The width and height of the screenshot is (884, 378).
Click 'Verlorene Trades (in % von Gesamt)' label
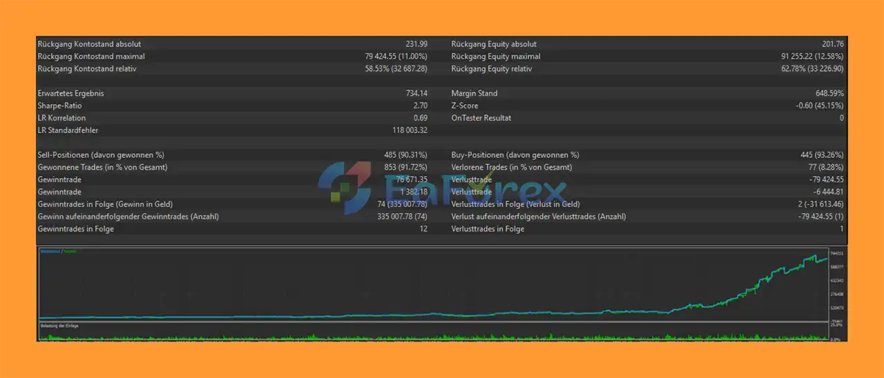[512, 167]
